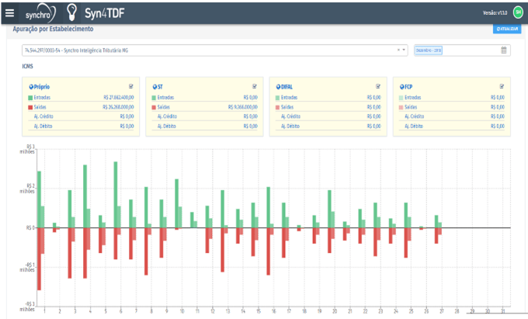Click the green Entradas legend swatch in Próprio
This screenshot has width=528, height=319.
point(30,98)
